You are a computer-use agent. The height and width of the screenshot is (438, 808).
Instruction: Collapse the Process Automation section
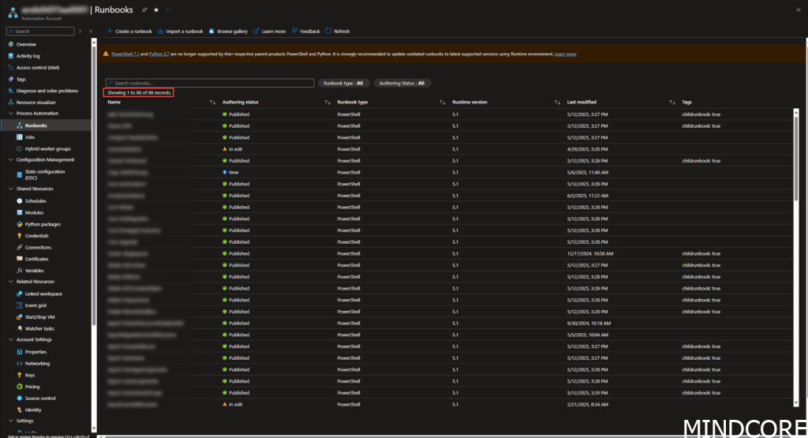point(10,114)
